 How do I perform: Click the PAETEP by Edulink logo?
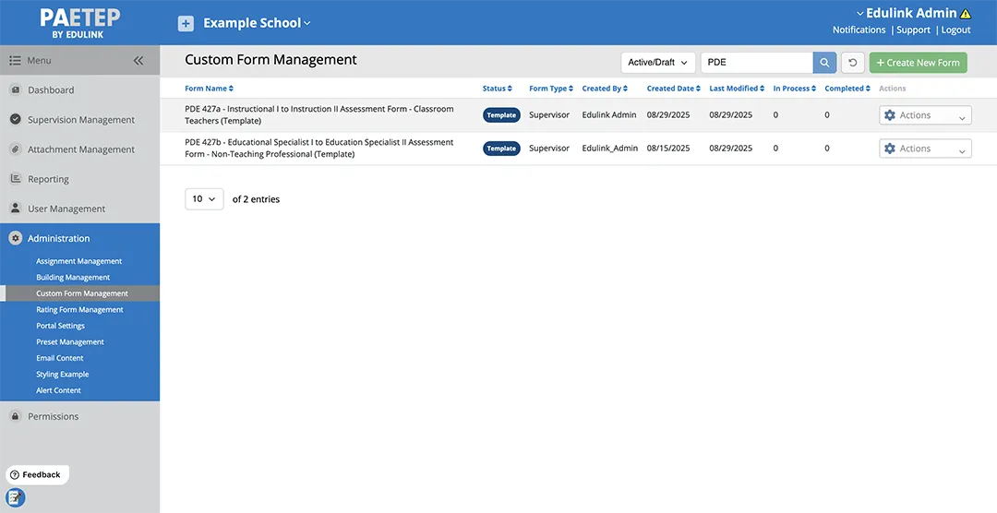pos(80,23)
